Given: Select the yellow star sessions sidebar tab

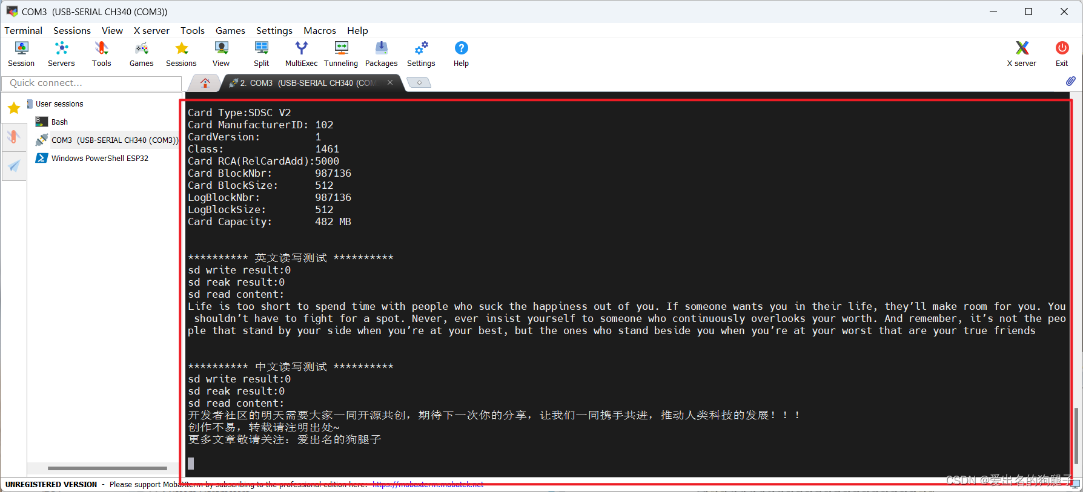Looking at the screenshot, I should point(14,108).
